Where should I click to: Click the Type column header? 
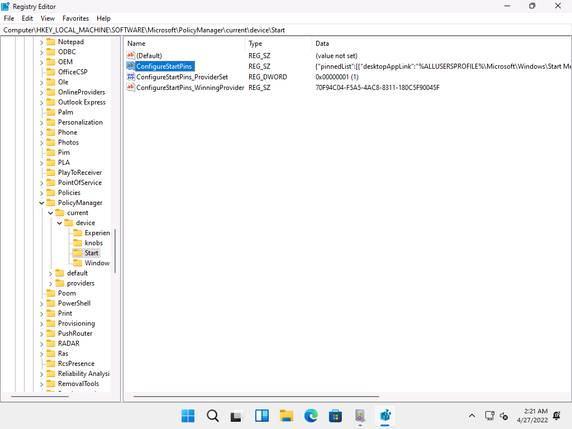pos(255,44)
